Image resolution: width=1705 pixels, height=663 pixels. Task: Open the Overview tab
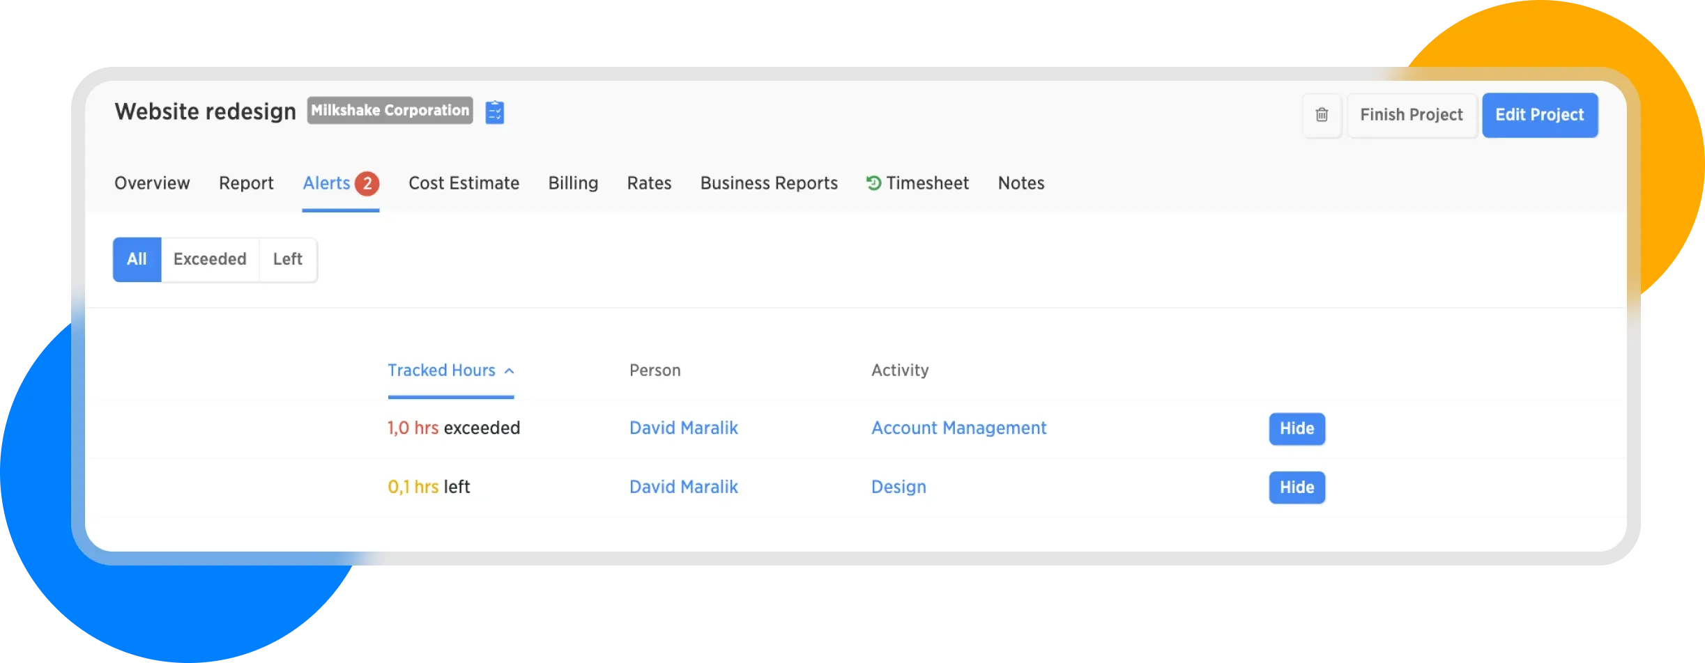(152, 183)
